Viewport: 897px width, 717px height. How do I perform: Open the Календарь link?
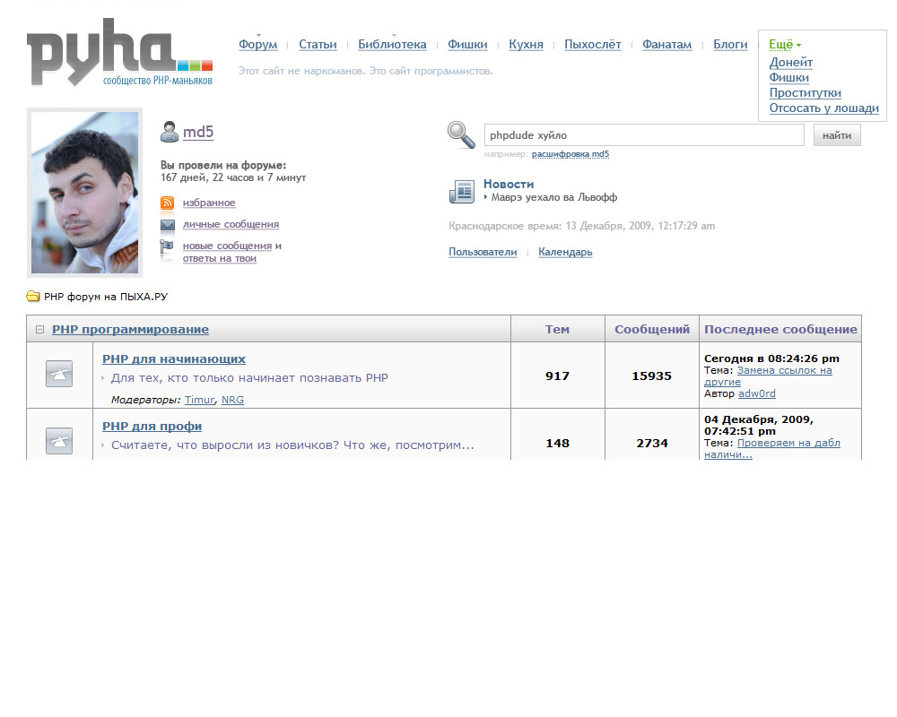[565, 253]
